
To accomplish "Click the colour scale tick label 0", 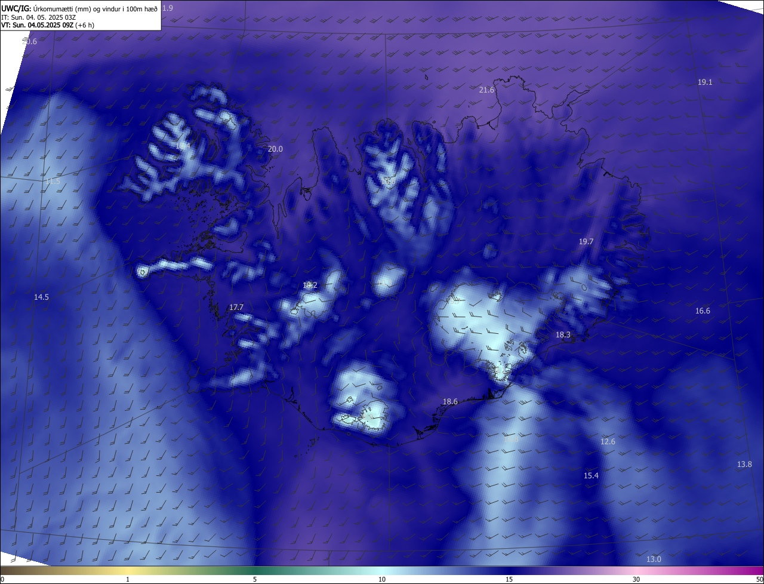I will click(2, 579).
